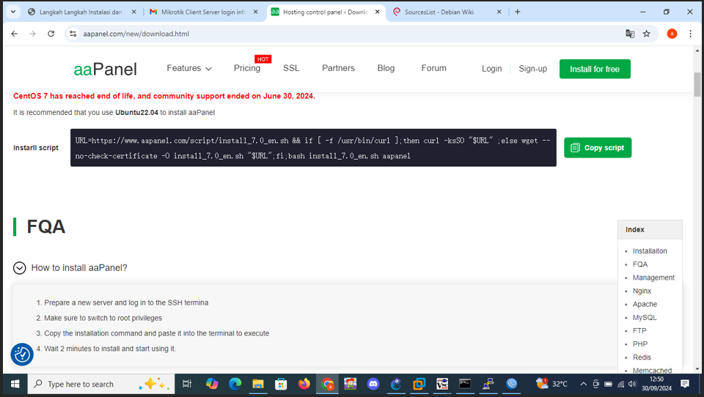The height and width of the screenshot is (397, 704).
Task: Switch to Langkah Langkah Instalasi tab
Action: tap(81, 12)
